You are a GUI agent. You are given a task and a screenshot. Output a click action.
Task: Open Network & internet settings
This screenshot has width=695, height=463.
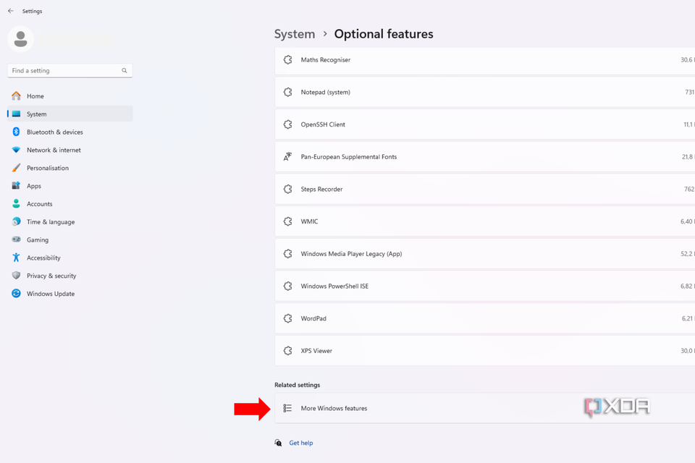click(x=70, y=150)
